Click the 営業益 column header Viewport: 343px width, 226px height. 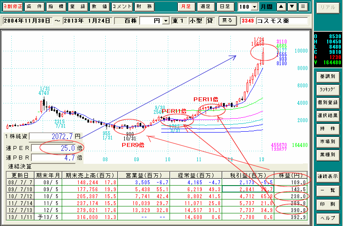pyautogui.click(x=144, y=176)
